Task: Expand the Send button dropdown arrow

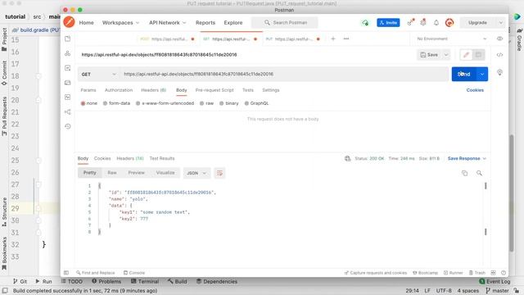Action: 482,74
